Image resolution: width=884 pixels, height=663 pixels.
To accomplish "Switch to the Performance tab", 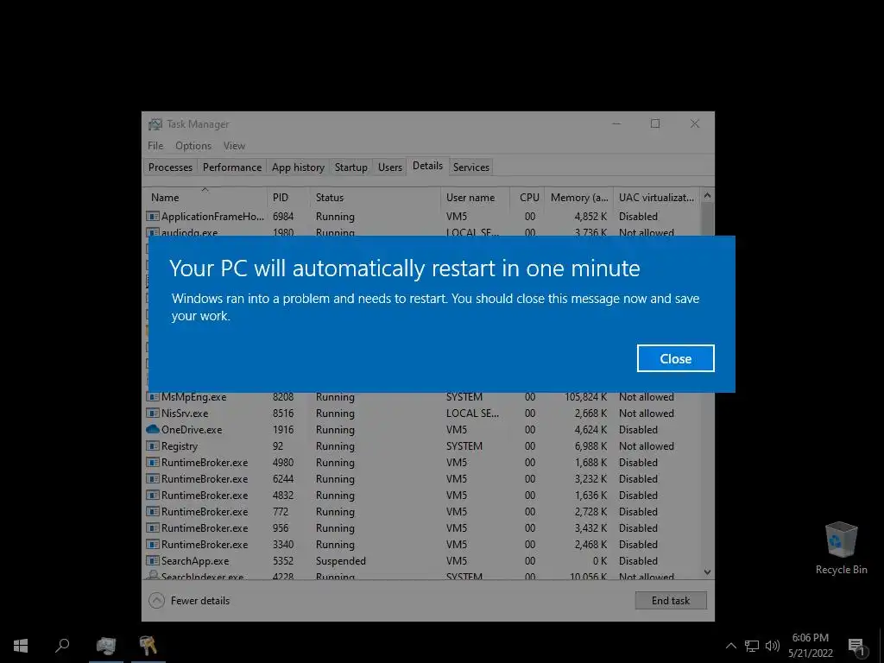I will click(231, 167).
